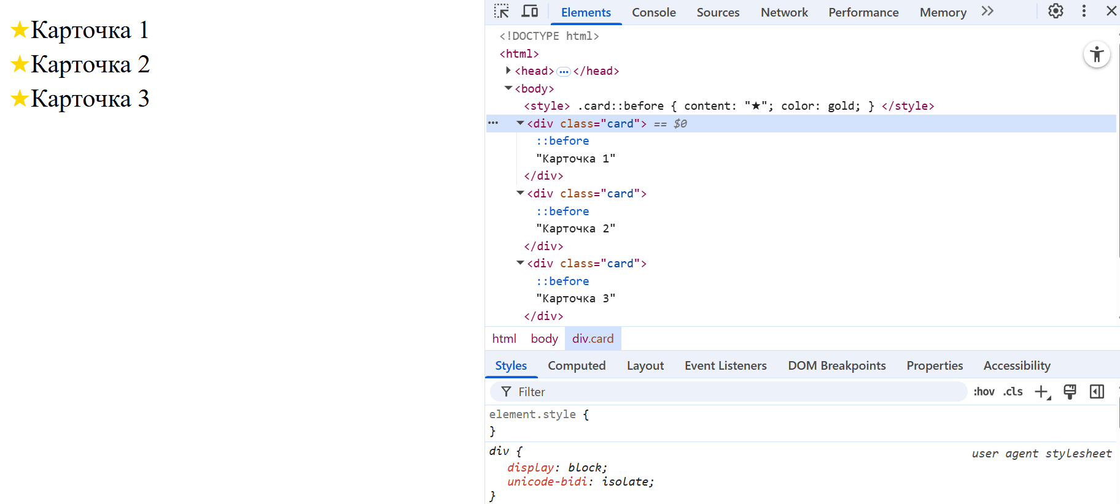
Task: Switch to the Console tab
Action: tap(654, 12)
